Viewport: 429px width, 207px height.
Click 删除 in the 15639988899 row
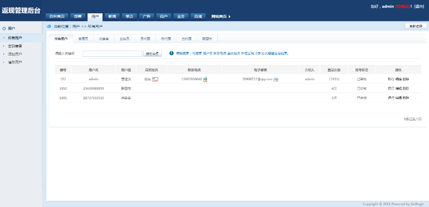(x=406, y=88)
